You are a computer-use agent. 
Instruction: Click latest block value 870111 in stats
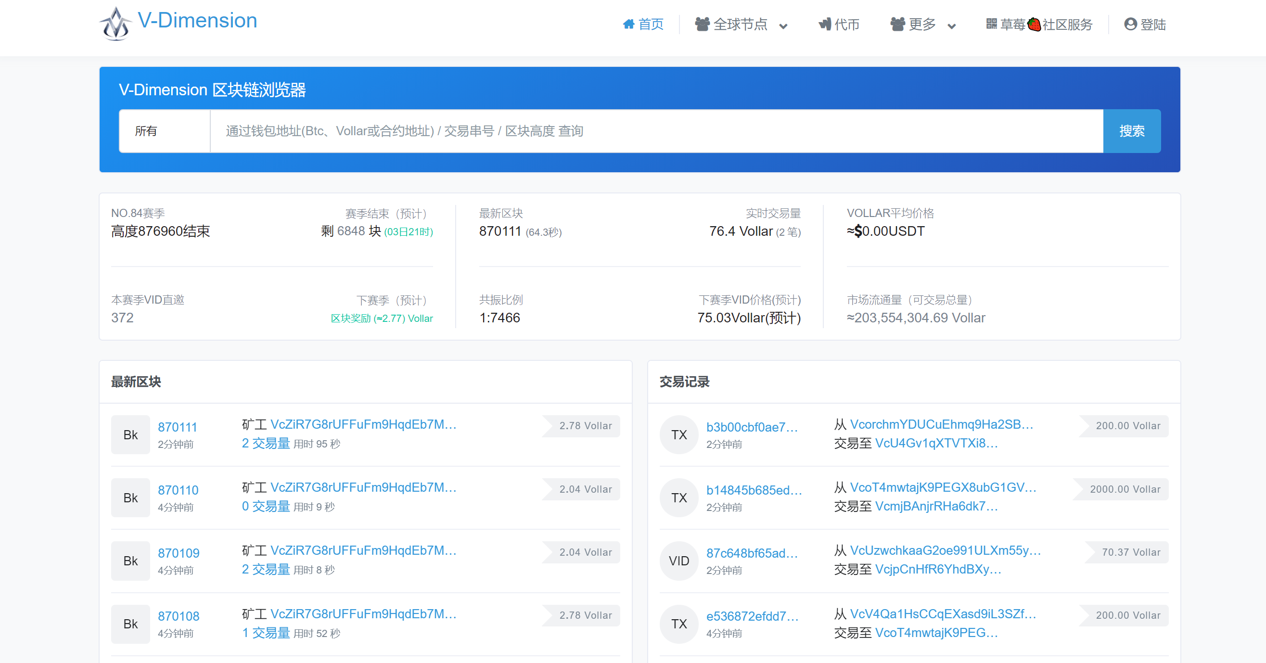pyautogui.click(x=500, y=231)
